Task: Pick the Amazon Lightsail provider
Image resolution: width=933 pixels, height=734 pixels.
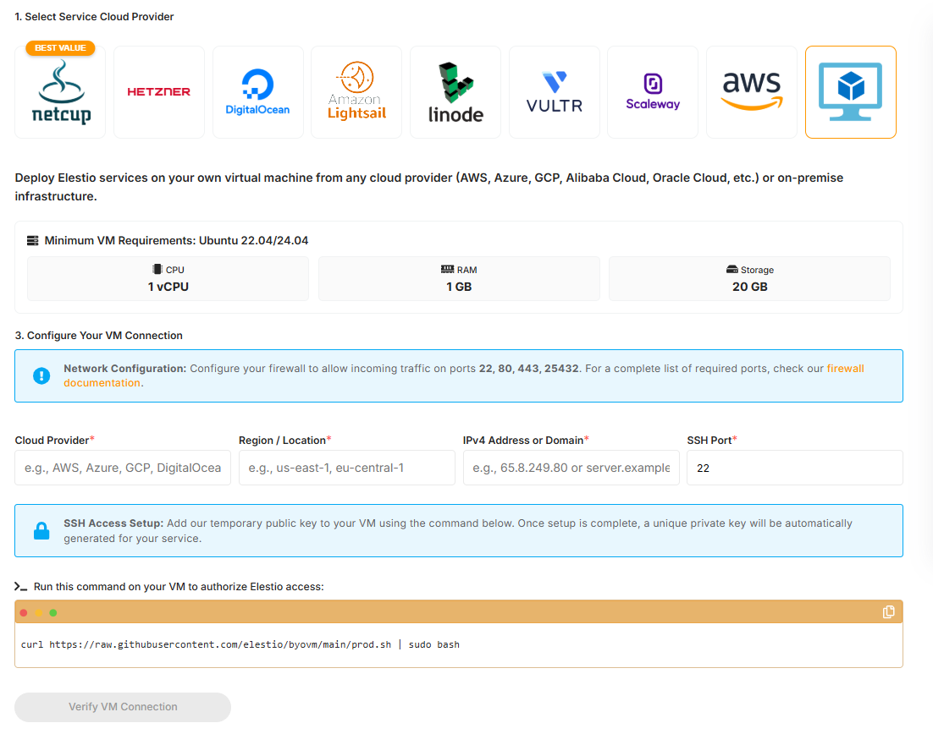Action: [356, 91]
